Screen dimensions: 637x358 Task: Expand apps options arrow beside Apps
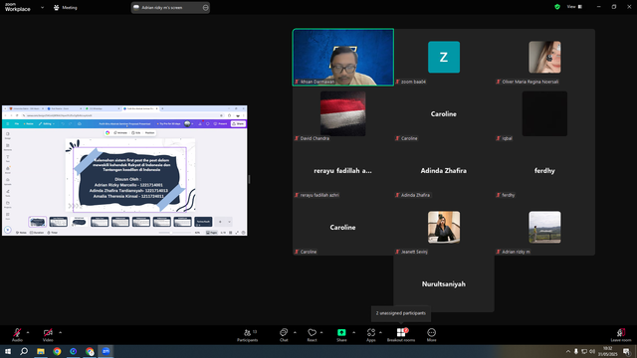pyautogui.click(x=380, y=332)
